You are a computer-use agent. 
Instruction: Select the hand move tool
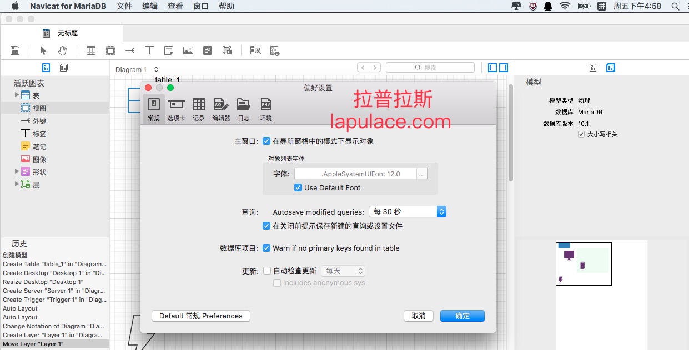63,50
